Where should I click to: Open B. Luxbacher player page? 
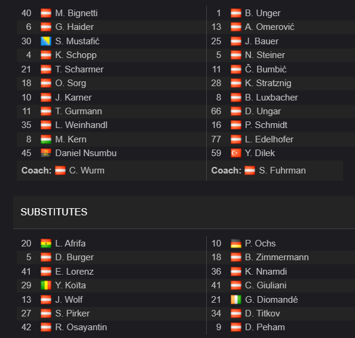pos(271,98)
